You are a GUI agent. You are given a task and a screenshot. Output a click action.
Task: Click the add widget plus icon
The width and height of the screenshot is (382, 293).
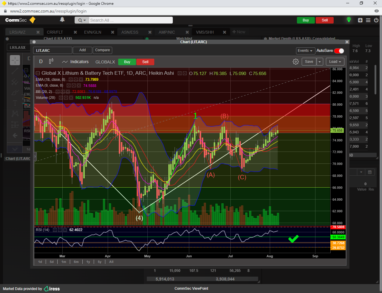(x=360, y=20)
